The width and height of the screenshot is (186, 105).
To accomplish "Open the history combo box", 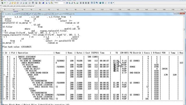I will 59,3.
